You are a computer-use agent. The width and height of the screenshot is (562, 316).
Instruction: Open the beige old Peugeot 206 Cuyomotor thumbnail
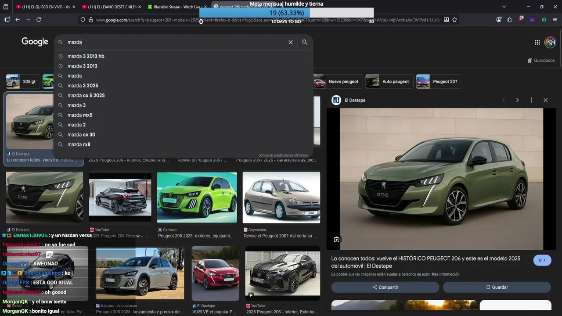tap(281, 197)
